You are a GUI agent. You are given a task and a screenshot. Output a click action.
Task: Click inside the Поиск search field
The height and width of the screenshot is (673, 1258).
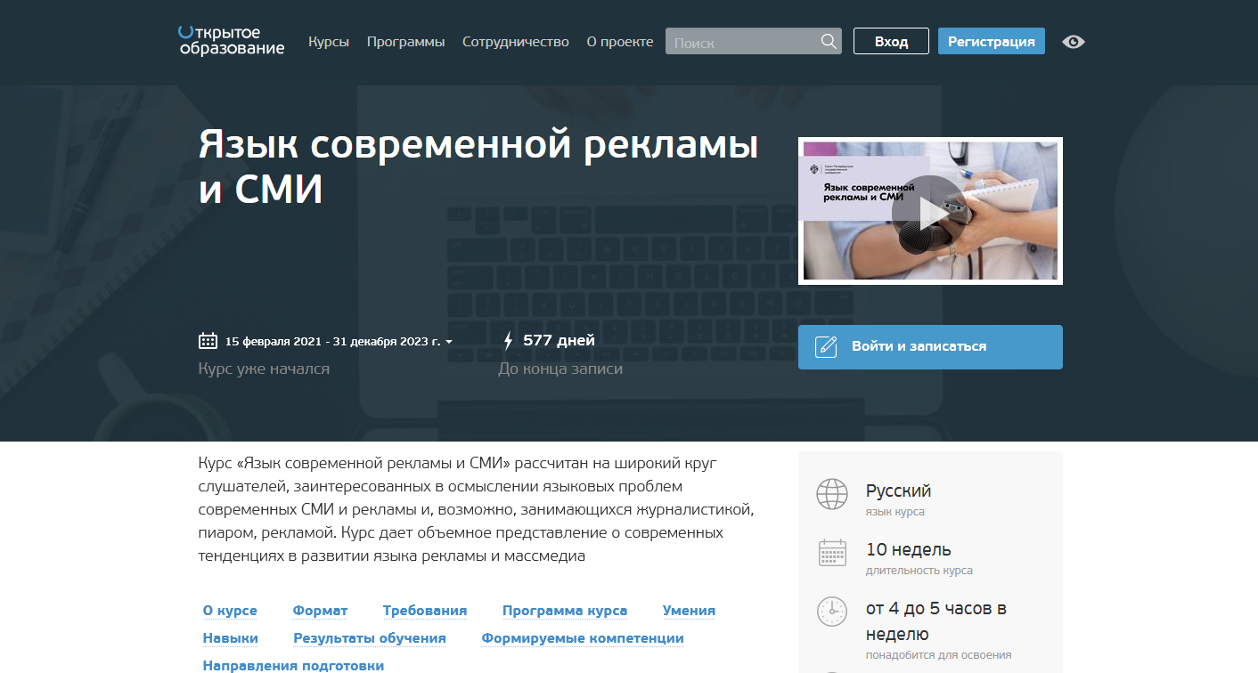[x=748, y=40]
